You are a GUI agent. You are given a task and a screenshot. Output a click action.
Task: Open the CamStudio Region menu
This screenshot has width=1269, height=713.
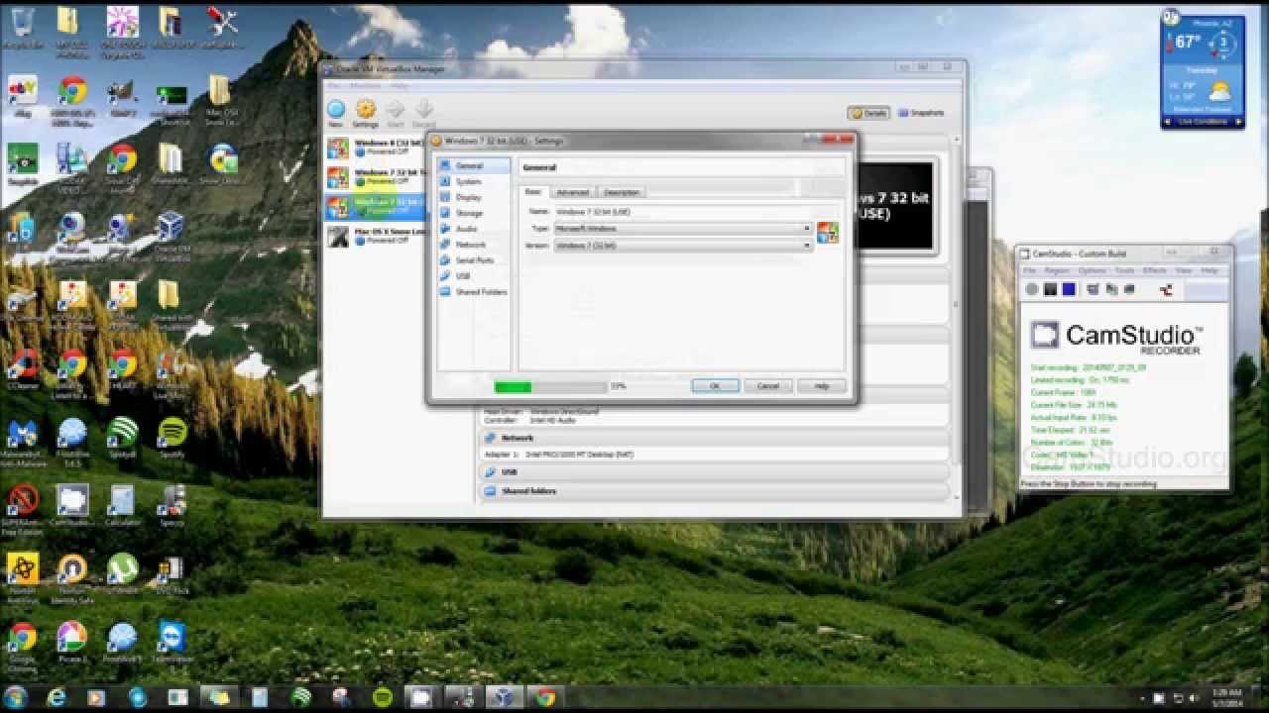(x=1057, y=270)
